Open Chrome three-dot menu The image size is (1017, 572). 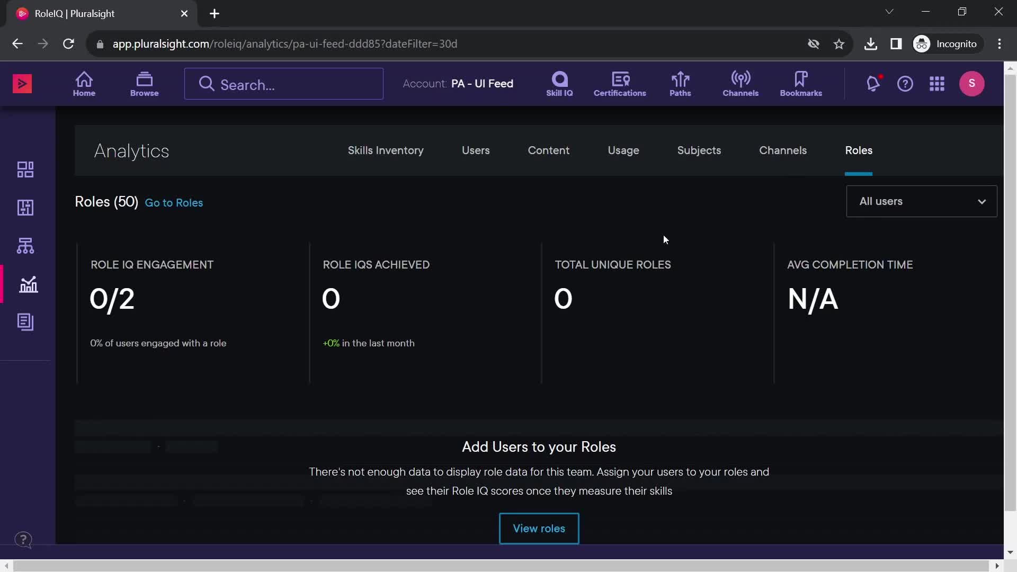point(999,44)
